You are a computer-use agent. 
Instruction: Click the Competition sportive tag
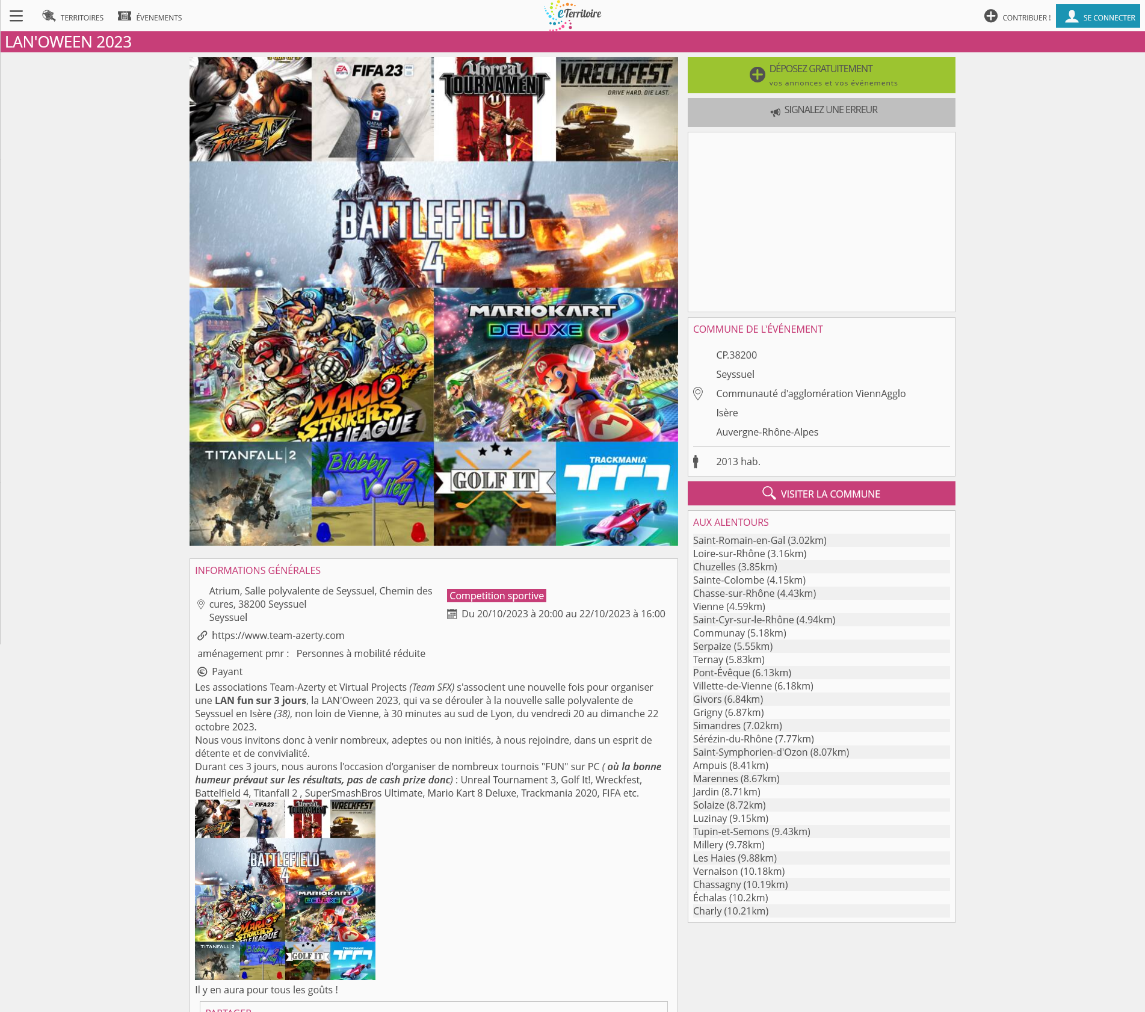496,596
